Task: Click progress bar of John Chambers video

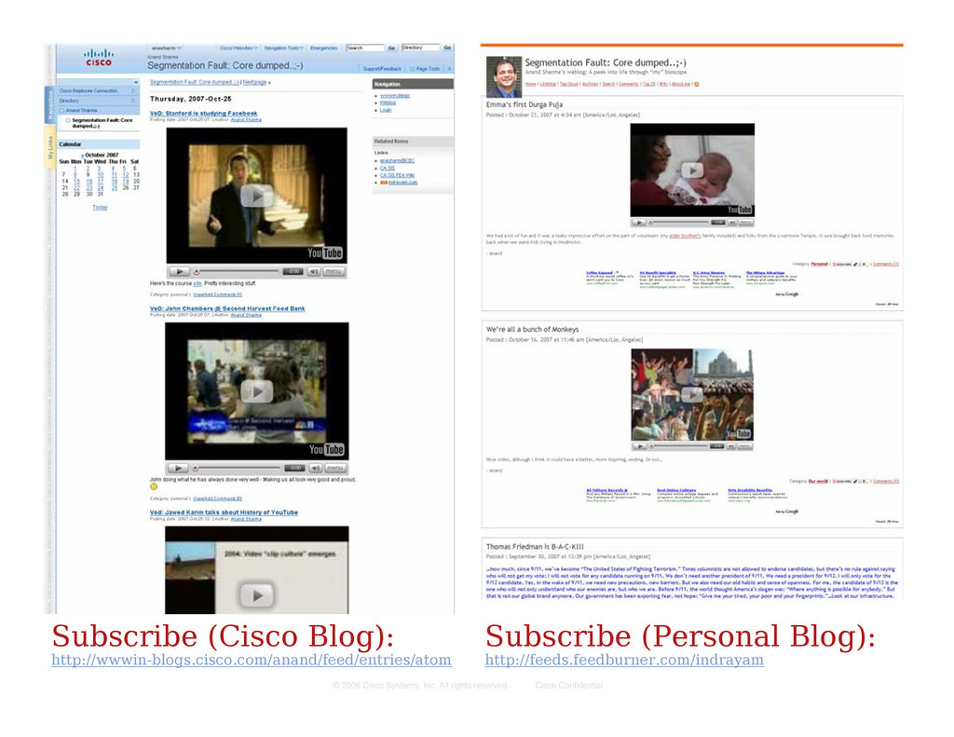Action: coord(238,468)
